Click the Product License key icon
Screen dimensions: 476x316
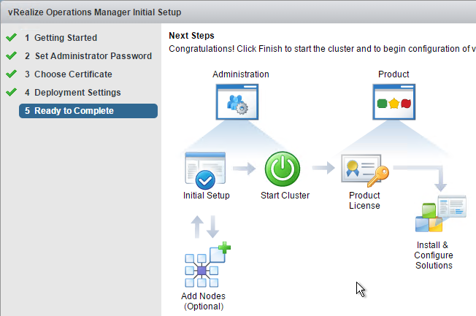[364, 171]
